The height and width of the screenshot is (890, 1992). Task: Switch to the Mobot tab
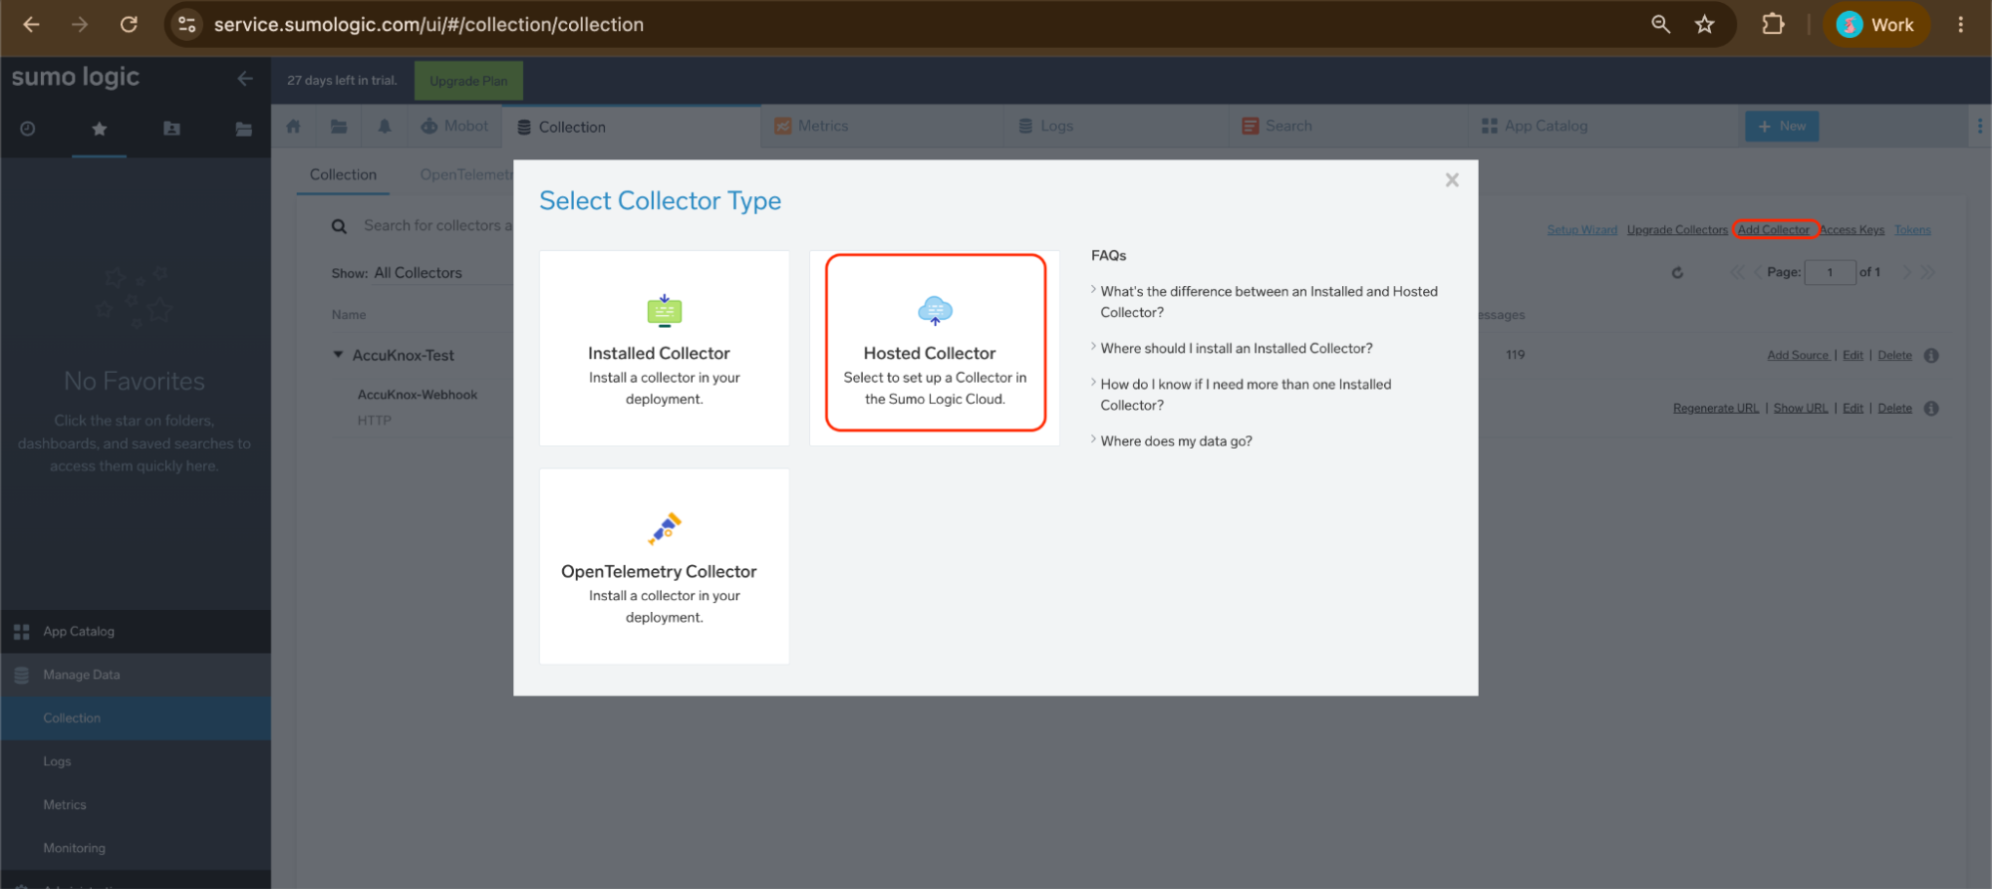[455, 127]
